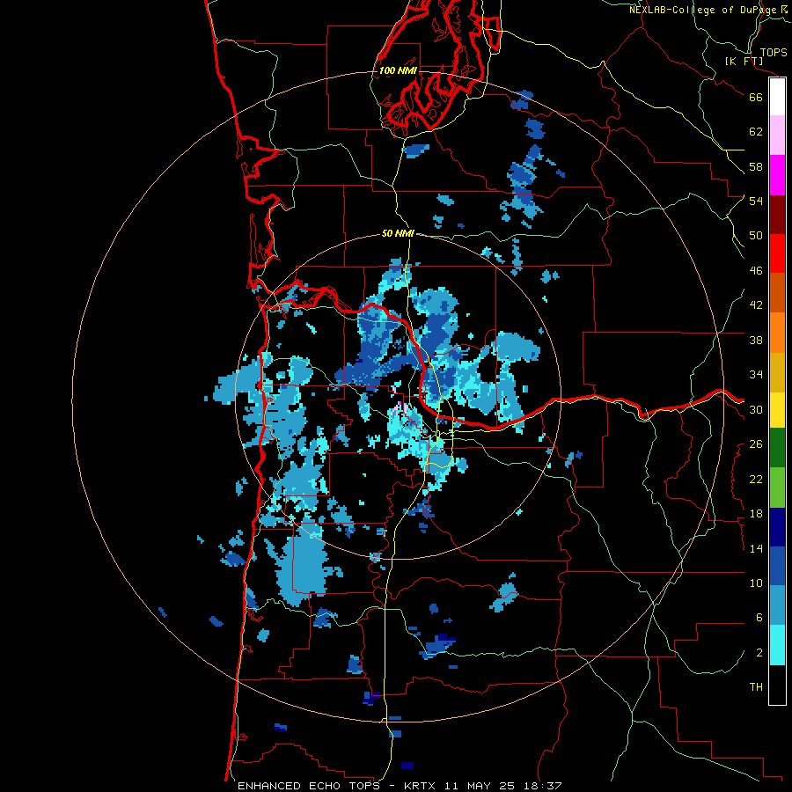Click the '46' legend value
Viewport: 792px width, 792px height.
coord(756,271)
